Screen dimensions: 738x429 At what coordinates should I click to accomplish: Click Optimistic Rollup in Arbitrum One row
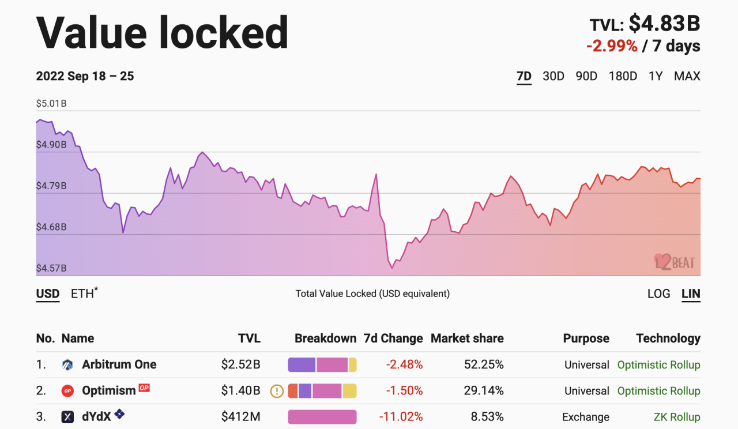pos(659,365)
